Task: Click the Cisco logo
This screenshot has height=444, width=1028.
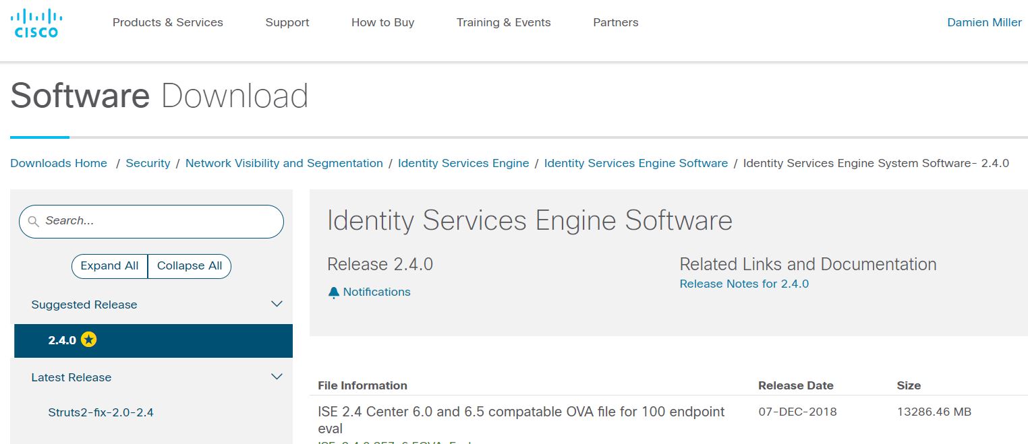Action: coord(36,23)
